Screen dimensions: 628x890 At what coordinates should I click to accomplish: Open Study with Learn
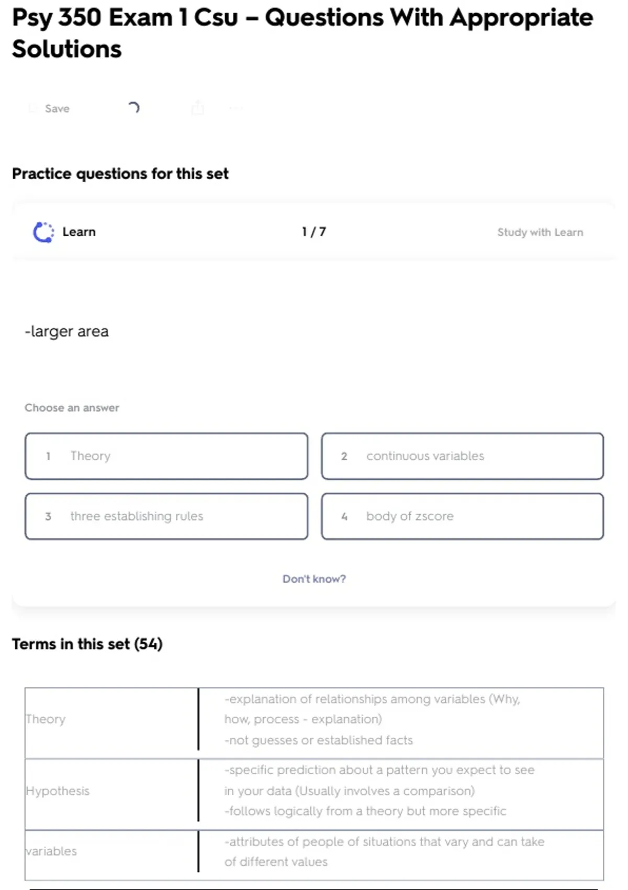(540, 232)
